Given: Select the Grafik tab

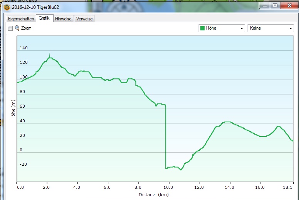Looking at the screenshot, I should 44,18.
